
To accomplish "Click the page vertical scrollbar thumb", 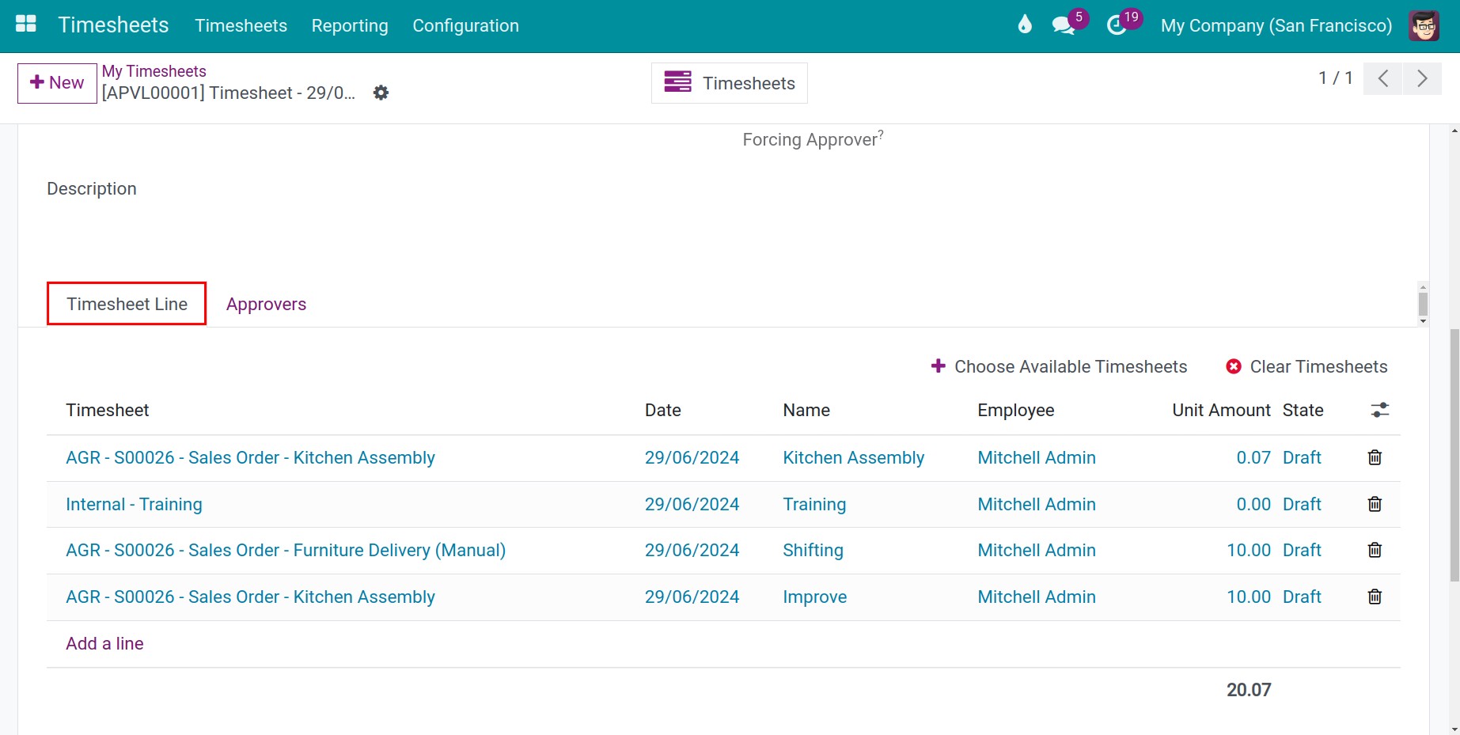I will coord(1454,455).
